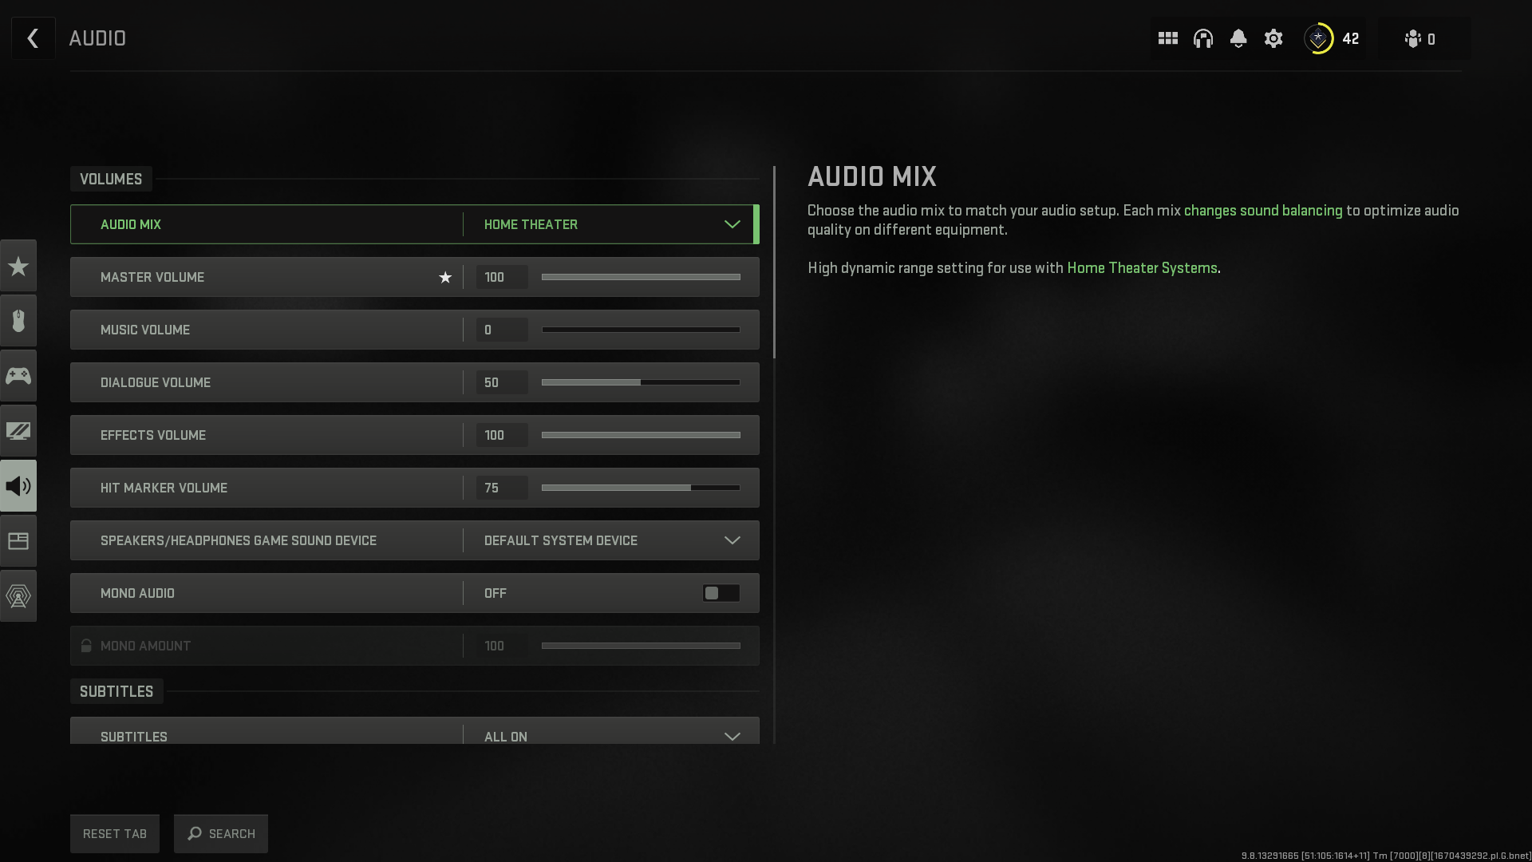
Task: Open the grid menu icon in header
Action: [x=1167, y=38]
